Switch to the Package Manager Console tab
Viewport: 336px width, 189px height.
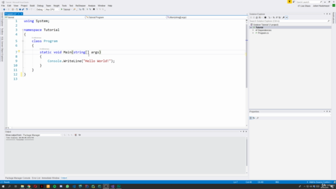(x=18, y=178)
